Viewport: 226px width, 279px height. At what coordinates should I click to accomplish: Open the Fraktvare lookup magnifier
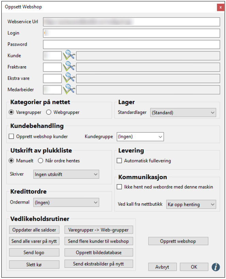point(68,67)
